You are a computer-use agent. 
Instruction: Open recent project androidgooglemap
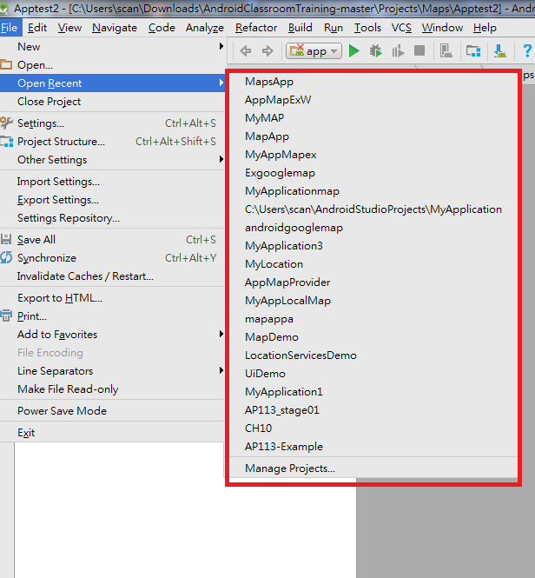coord(373,228)
